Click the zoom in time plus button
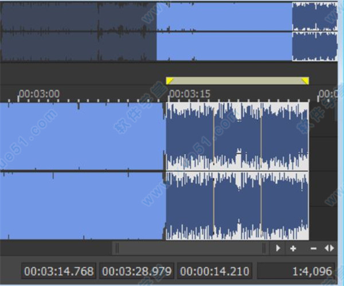 coord(293,248)
